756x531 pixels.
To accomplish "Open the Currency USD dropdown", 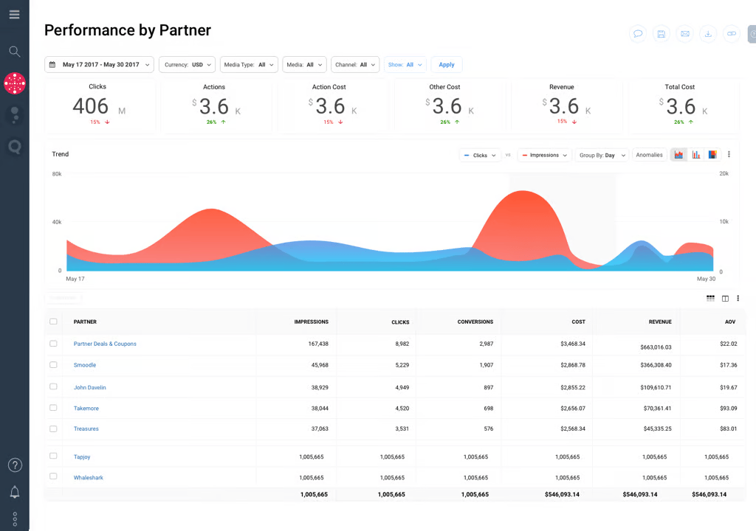I will click(187, 65).
